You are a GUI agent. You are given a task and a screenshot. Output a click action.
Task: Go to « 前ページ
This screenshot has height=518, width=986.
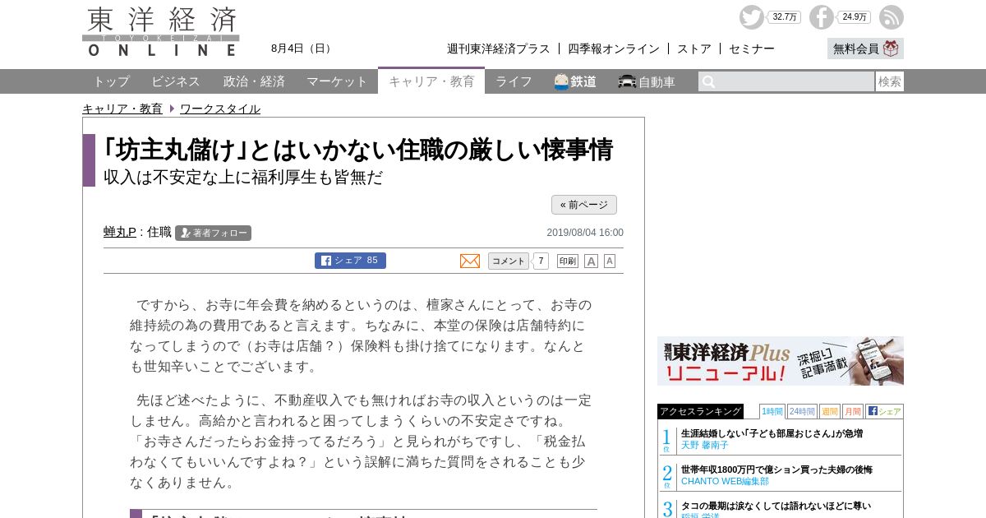pos(584,205)
